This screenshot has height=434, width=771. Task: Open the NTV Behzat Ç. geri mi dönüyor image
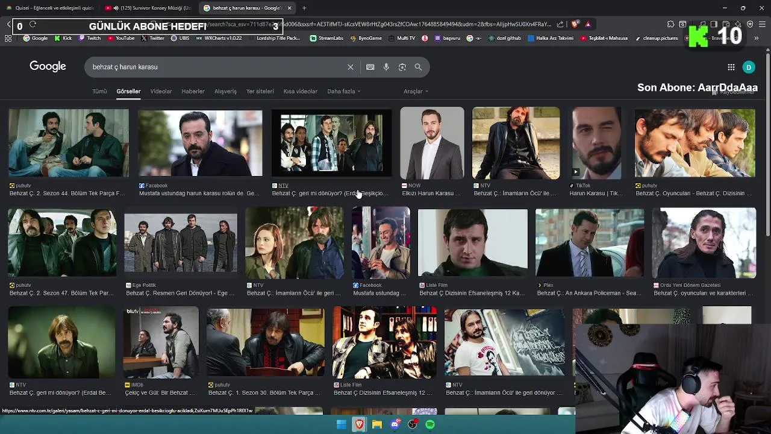point(331,143)
